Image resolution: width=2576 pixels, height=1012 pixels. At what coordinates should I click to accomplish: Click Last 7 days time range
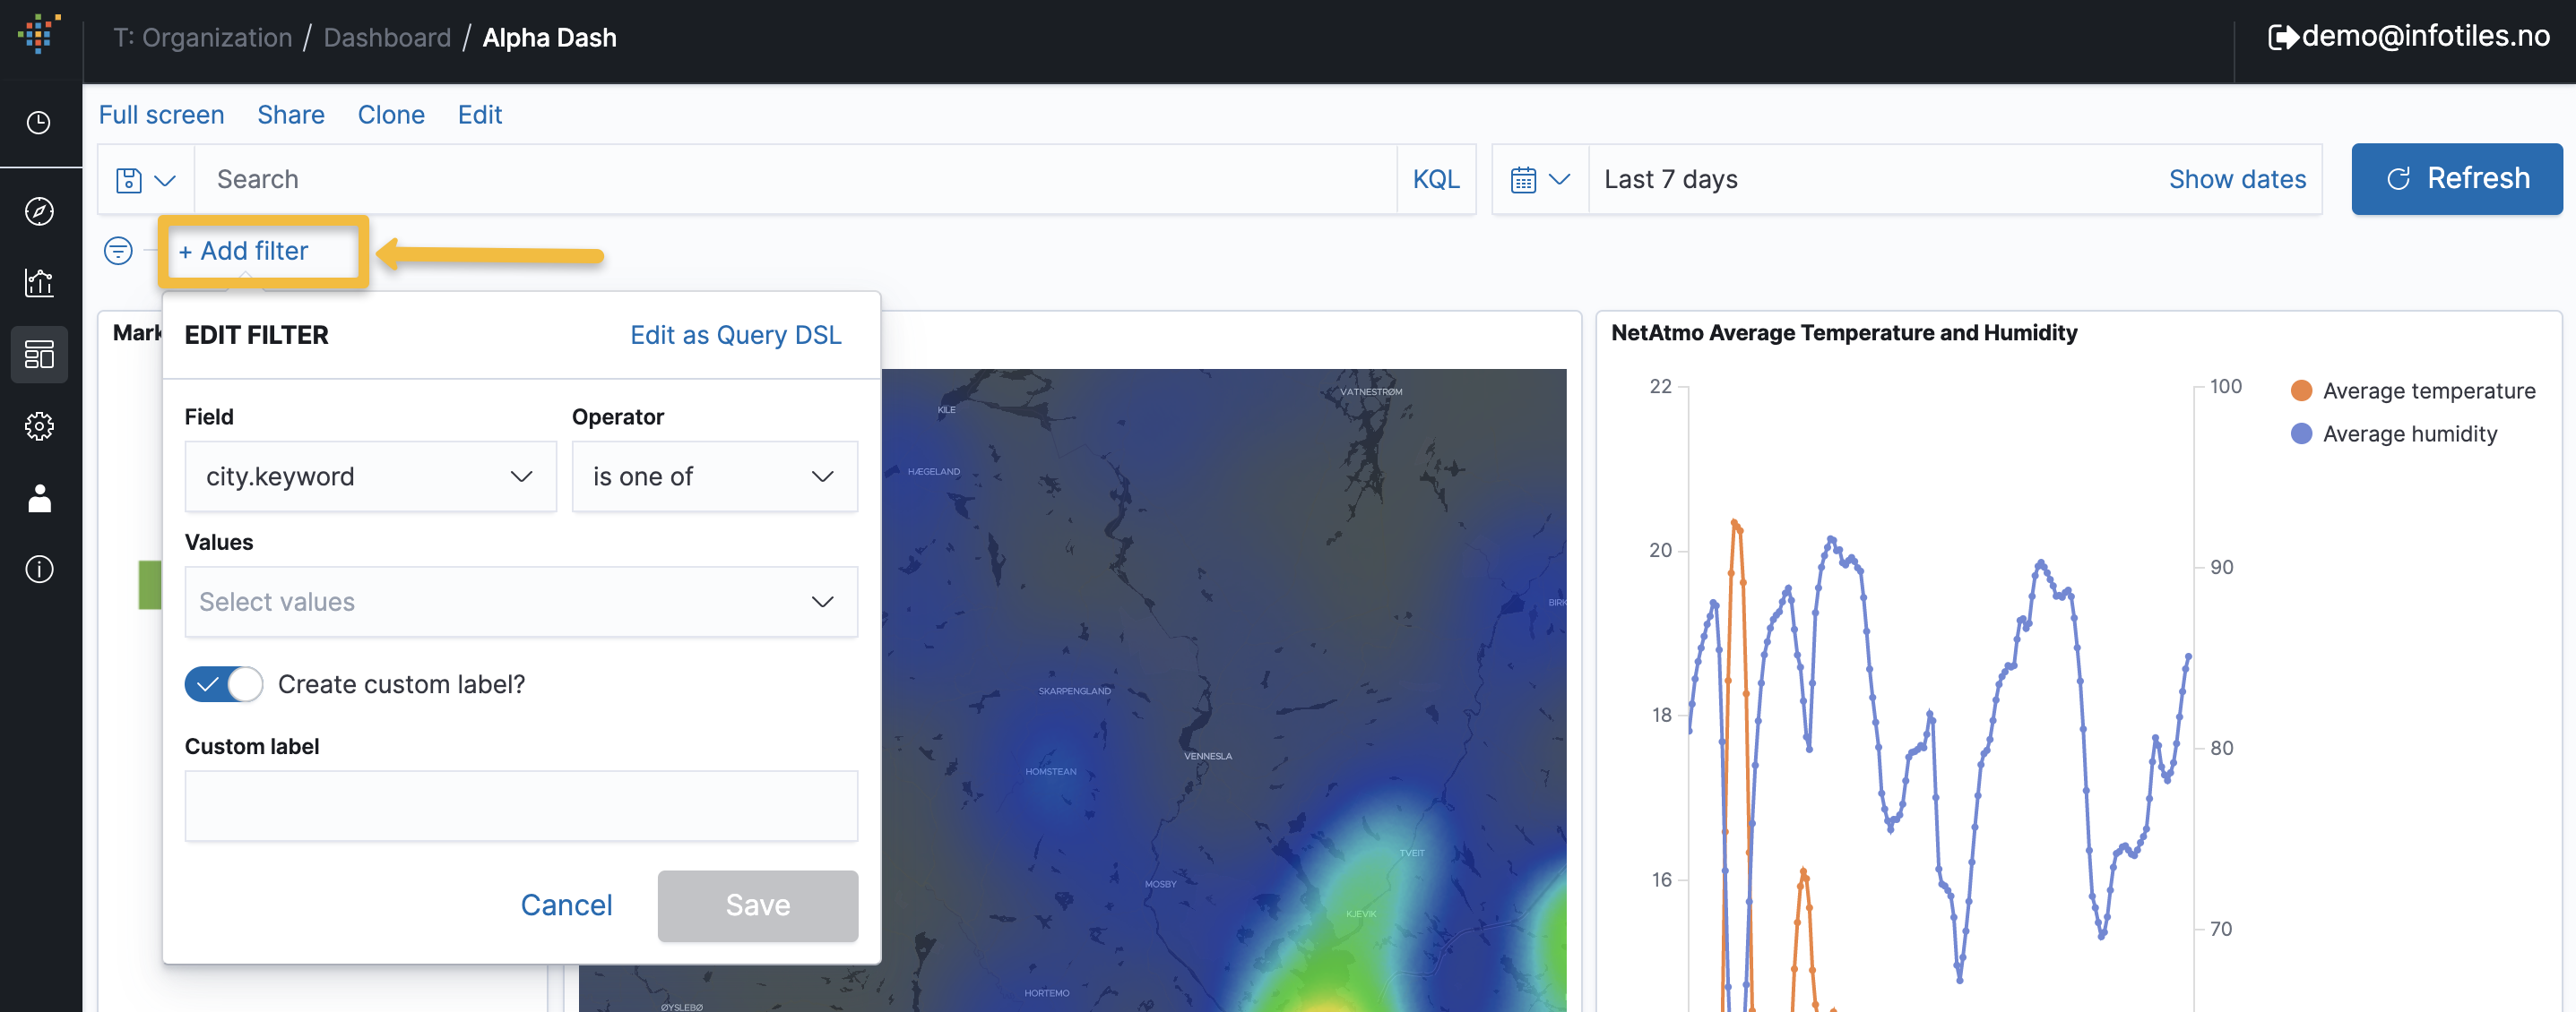(1671, 180)
